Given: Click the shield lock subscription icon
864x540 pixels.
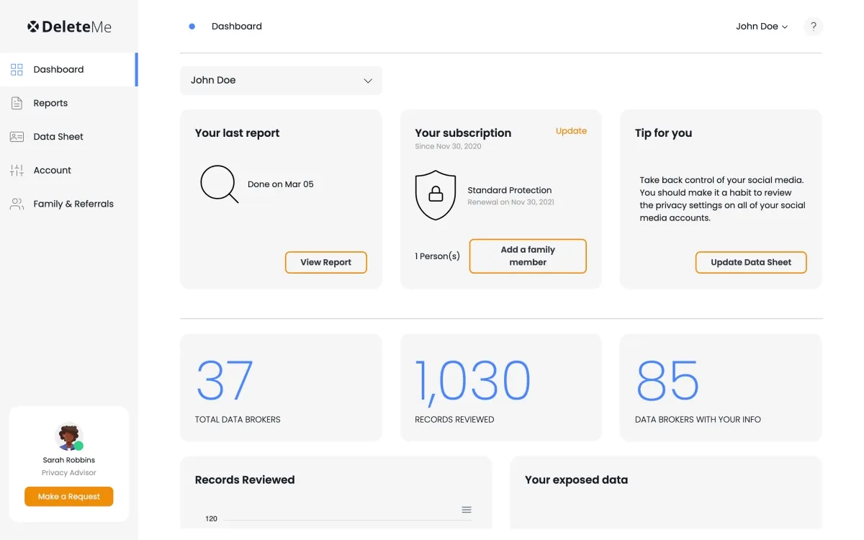Looking at the screenshot, I should [436, 195].
